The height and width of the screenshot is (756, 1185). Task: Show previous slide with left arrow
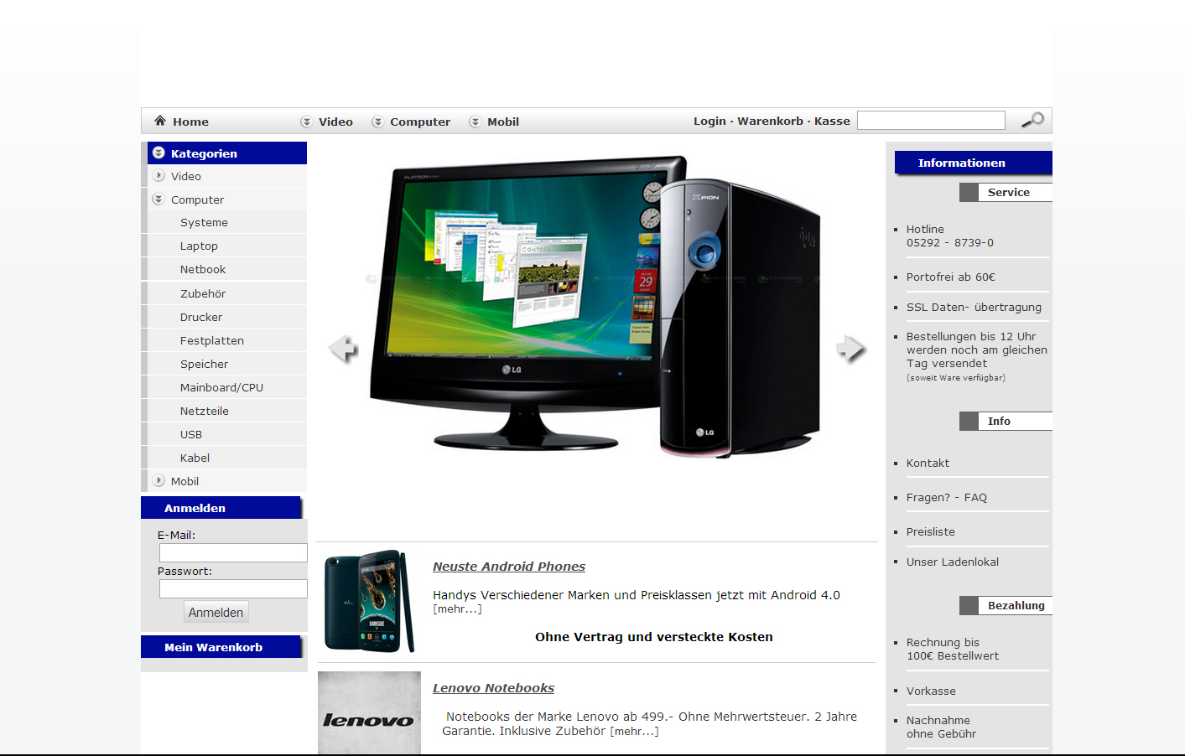click(x=342, y=348)
